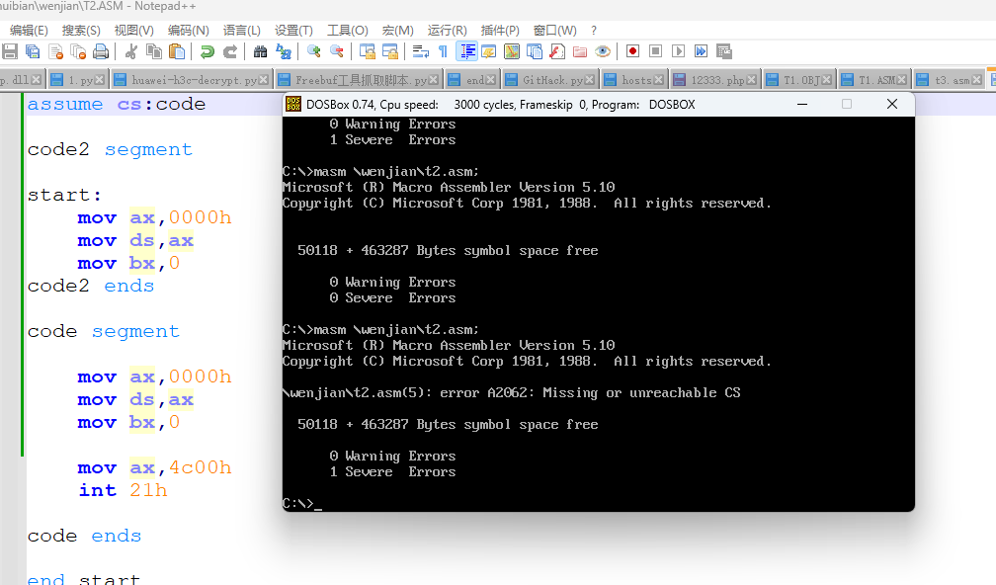Image resolution: width=996 pixels, height=585 pixels.
Task: Click the Cut scissors icon
Action: 130,51
